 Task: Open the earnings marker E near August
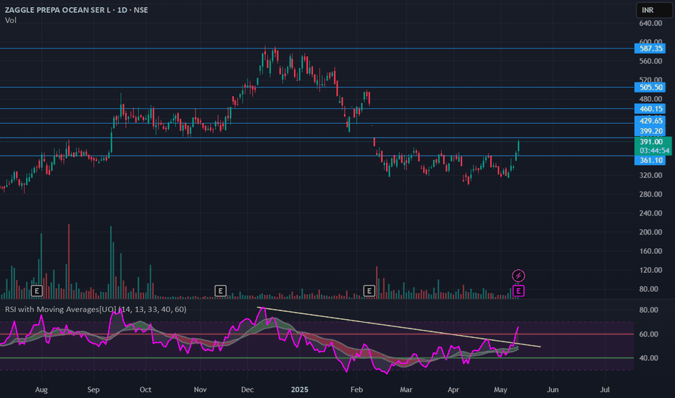[37, 291]
